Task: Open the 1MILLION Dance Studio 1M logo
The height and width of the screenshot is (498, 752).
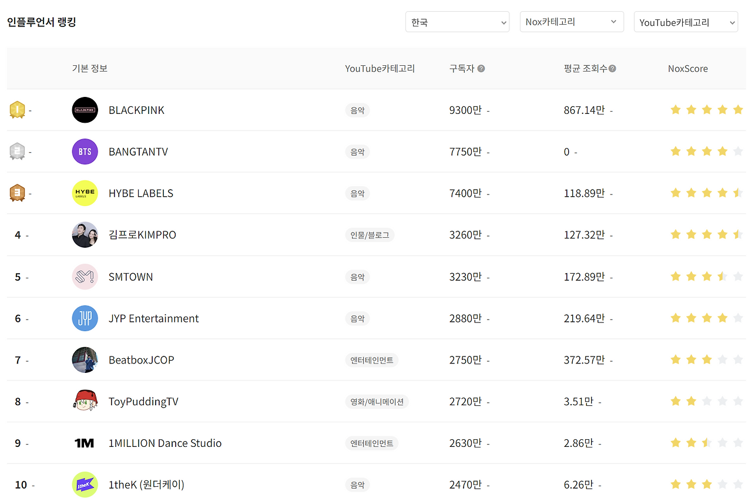Action: pos(85,443)
